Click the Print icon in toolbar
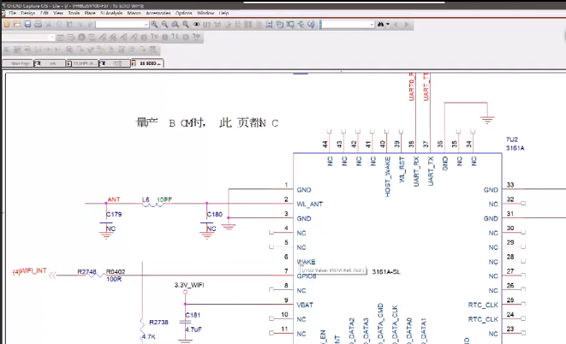 tap(38, 25)
